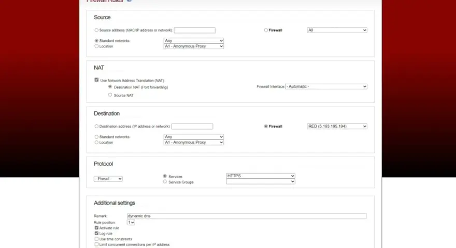Toggle the Log rule checkbox
This screenshot has width=456, height=248.
[x=96, y=233]
